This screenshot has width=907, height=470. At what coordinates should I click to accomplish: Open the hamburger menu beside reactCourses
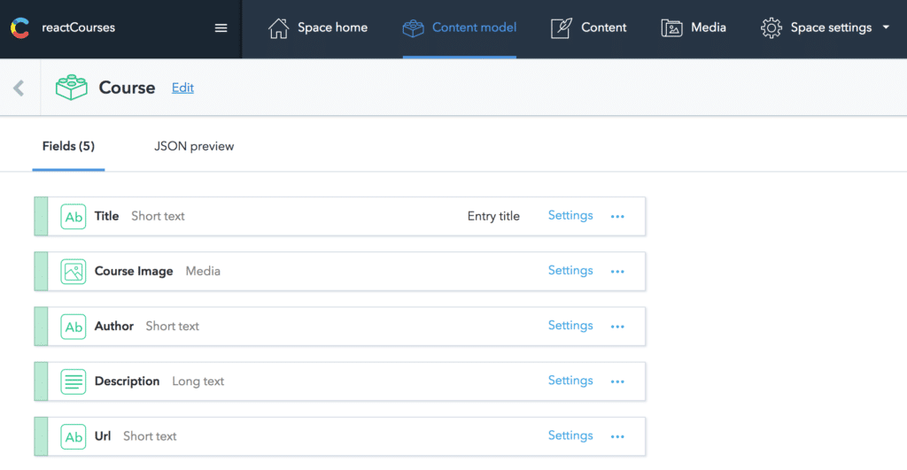pyautogui.click(x=221, y=27)
